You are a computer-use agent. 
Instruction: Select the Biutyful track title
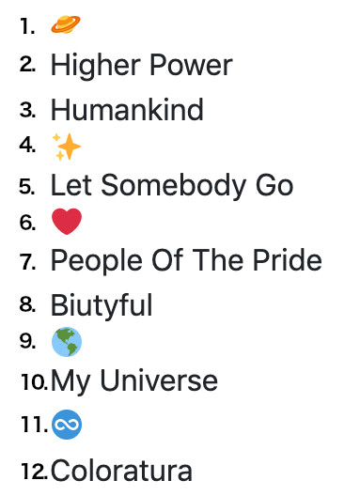(102, 305)
